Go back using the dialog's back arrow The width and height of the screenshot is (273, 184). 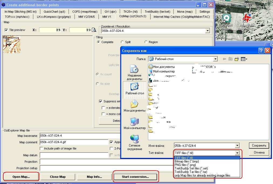(x=224, y=59)
